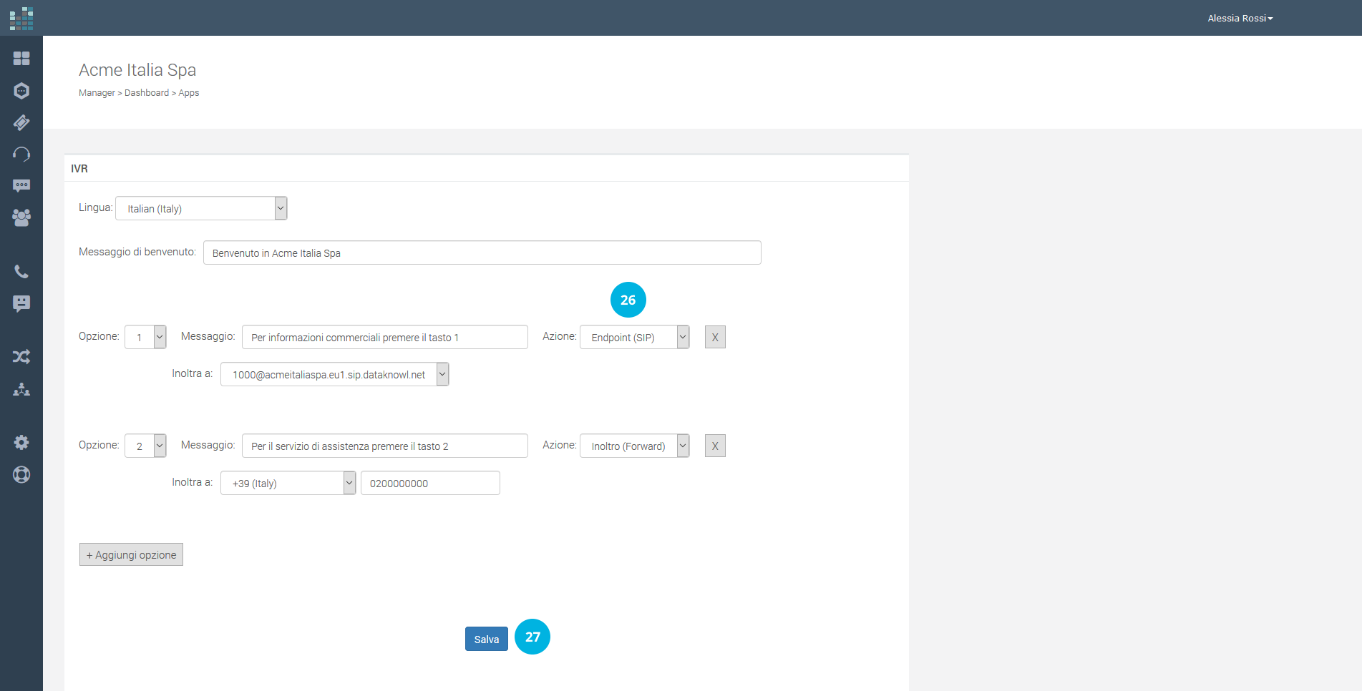This screenshot has width=1362, height=691.
Task: Go to Manager breadcrumb link
Action: (97, 93)
